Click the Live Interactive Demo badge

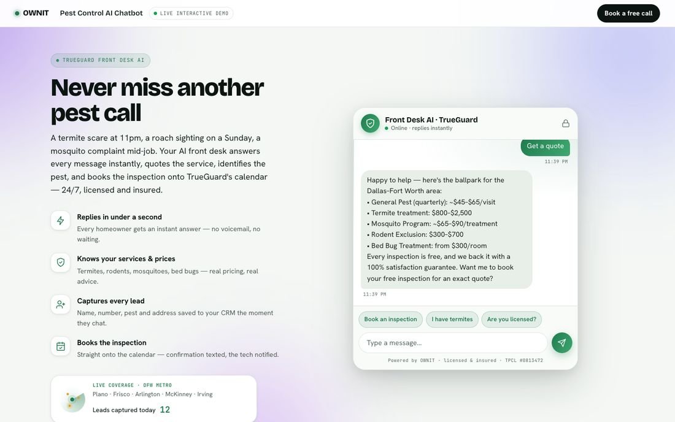(x=191, y=13)
